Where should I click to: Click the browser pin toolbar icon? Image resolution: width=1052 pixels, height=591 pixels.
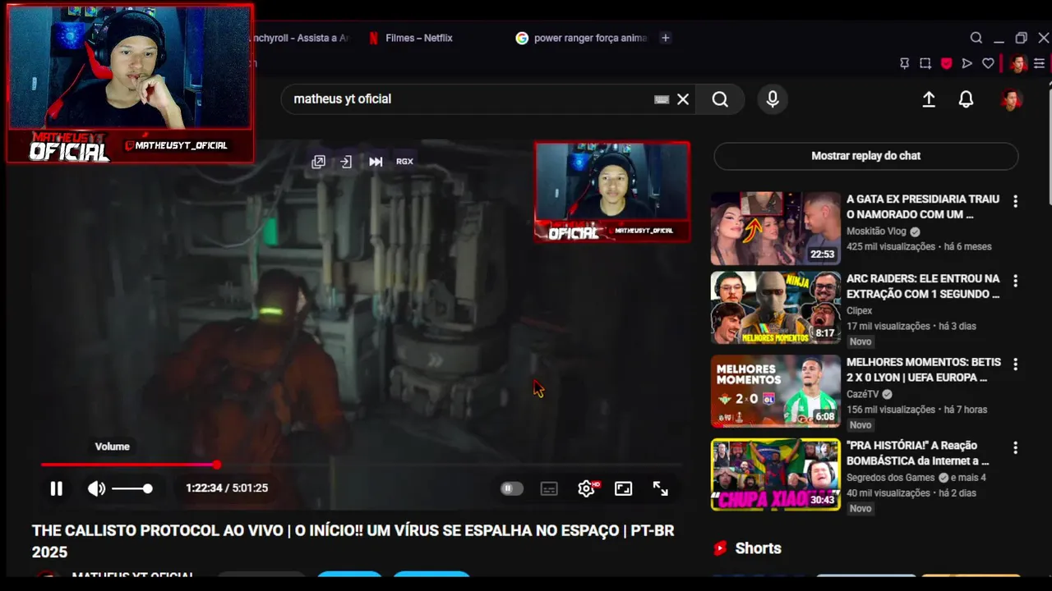pos(904,63)
